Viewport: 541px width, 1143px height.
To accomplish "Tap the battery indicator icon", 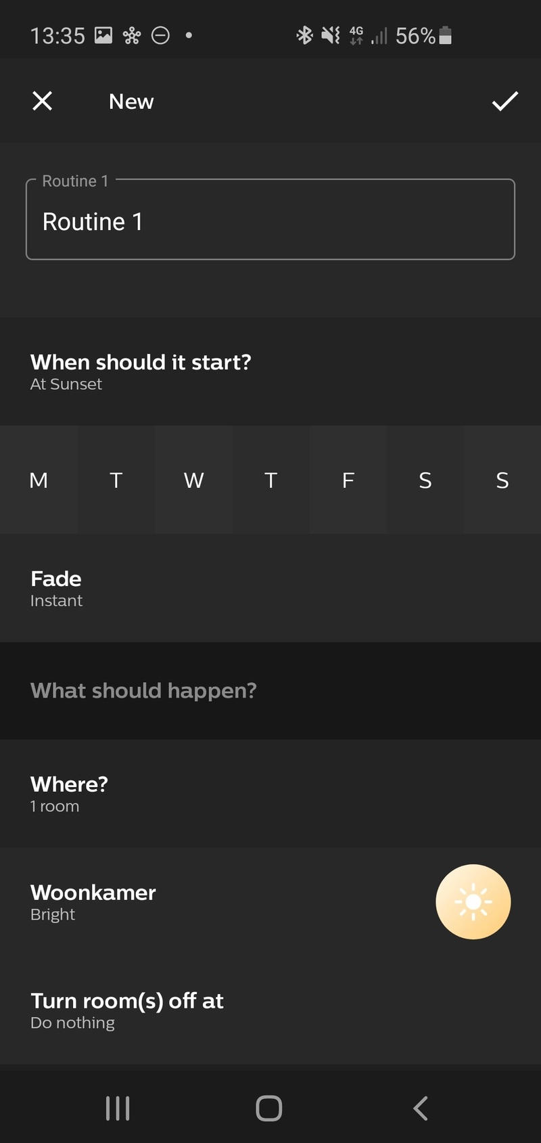I will pos(445,35).
